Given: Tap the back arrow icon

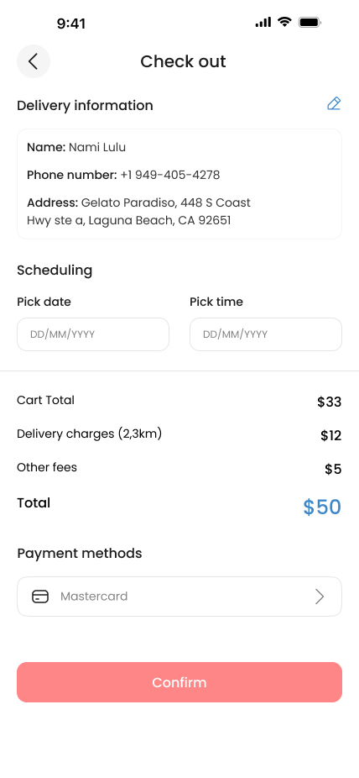Looking at the screenshot, I should point(34,61).
